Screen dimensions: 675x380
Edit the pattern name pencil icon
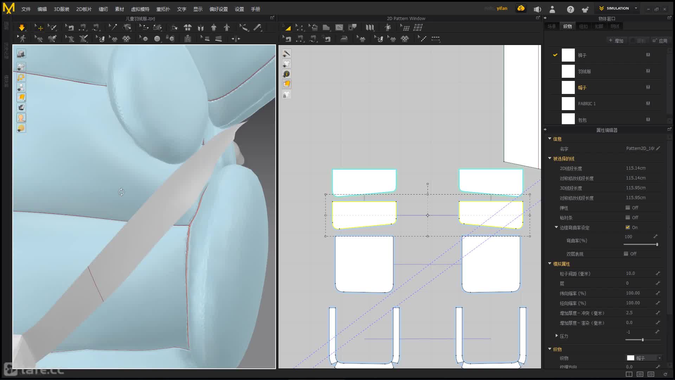(x=658, y=148)
